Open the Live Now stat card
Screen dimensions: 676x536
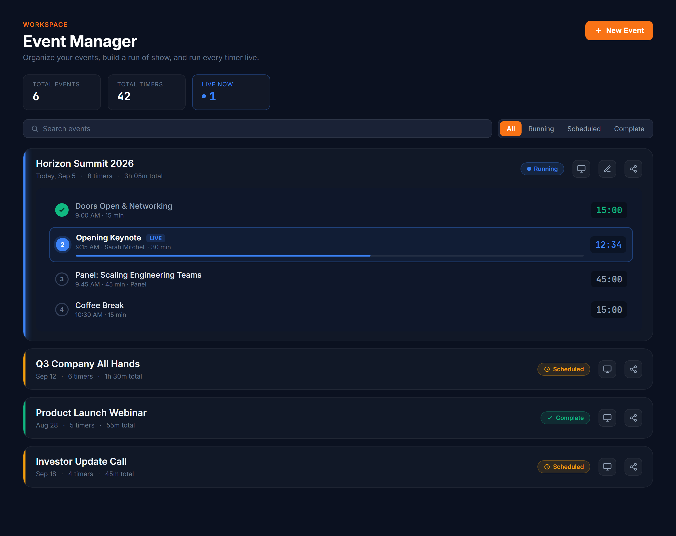tap(231, 92)
